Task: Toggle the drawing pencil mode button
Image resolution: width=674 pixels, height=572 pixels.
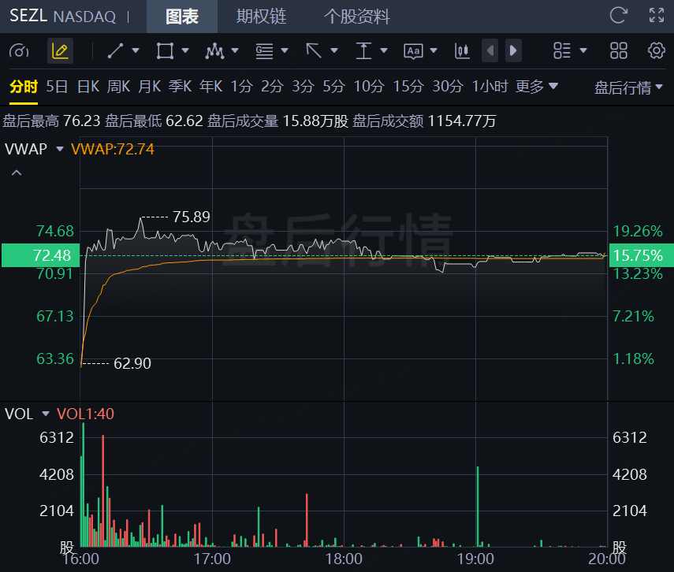Action: coord(60,51)
